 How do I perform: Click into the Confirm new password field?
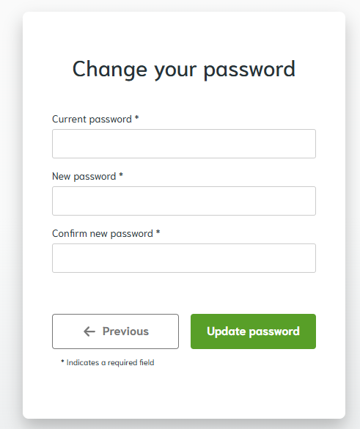[184, 258]
